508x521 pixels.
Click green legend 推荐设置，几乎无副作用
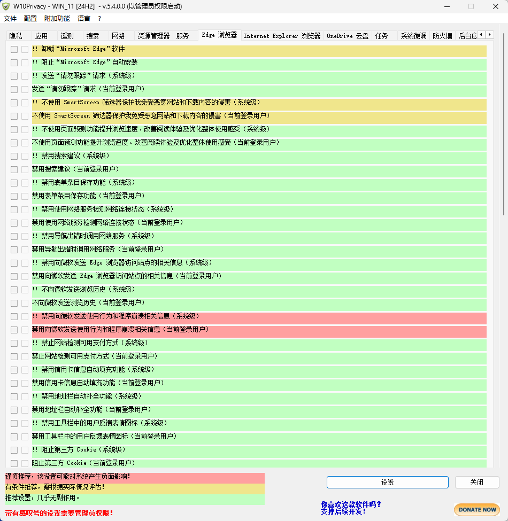tap(135, 499)
